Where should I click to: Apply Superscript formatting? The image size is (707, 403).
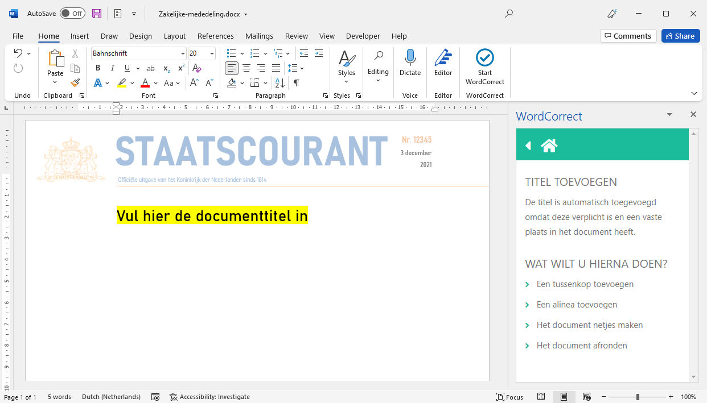click(x=181, y=68)
